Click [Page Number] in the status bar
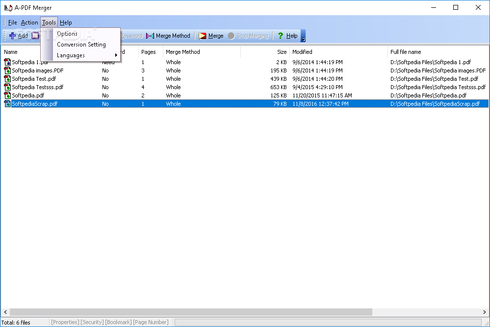Screen dimensions: 490x327 pos(151,322)
